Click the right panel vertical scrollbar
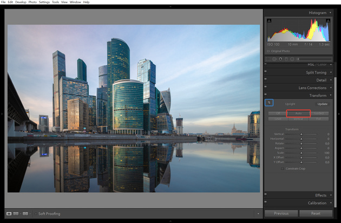Image resolution: width=341 pixels, height=223 pixels. (336, 142)
